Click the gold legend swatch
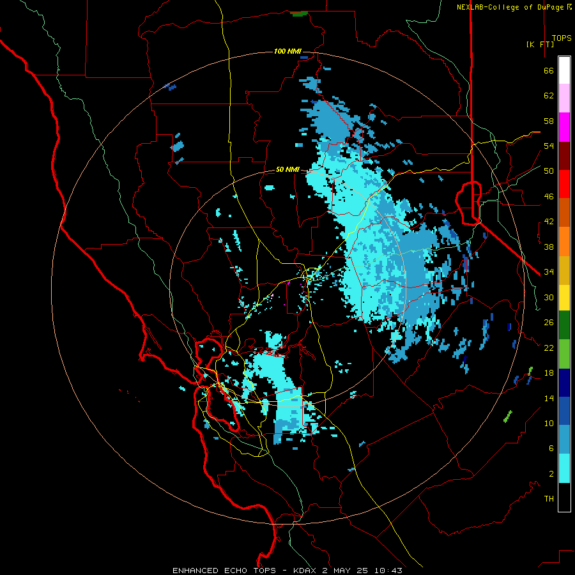 pyautogui.click(x=564, y=270)
